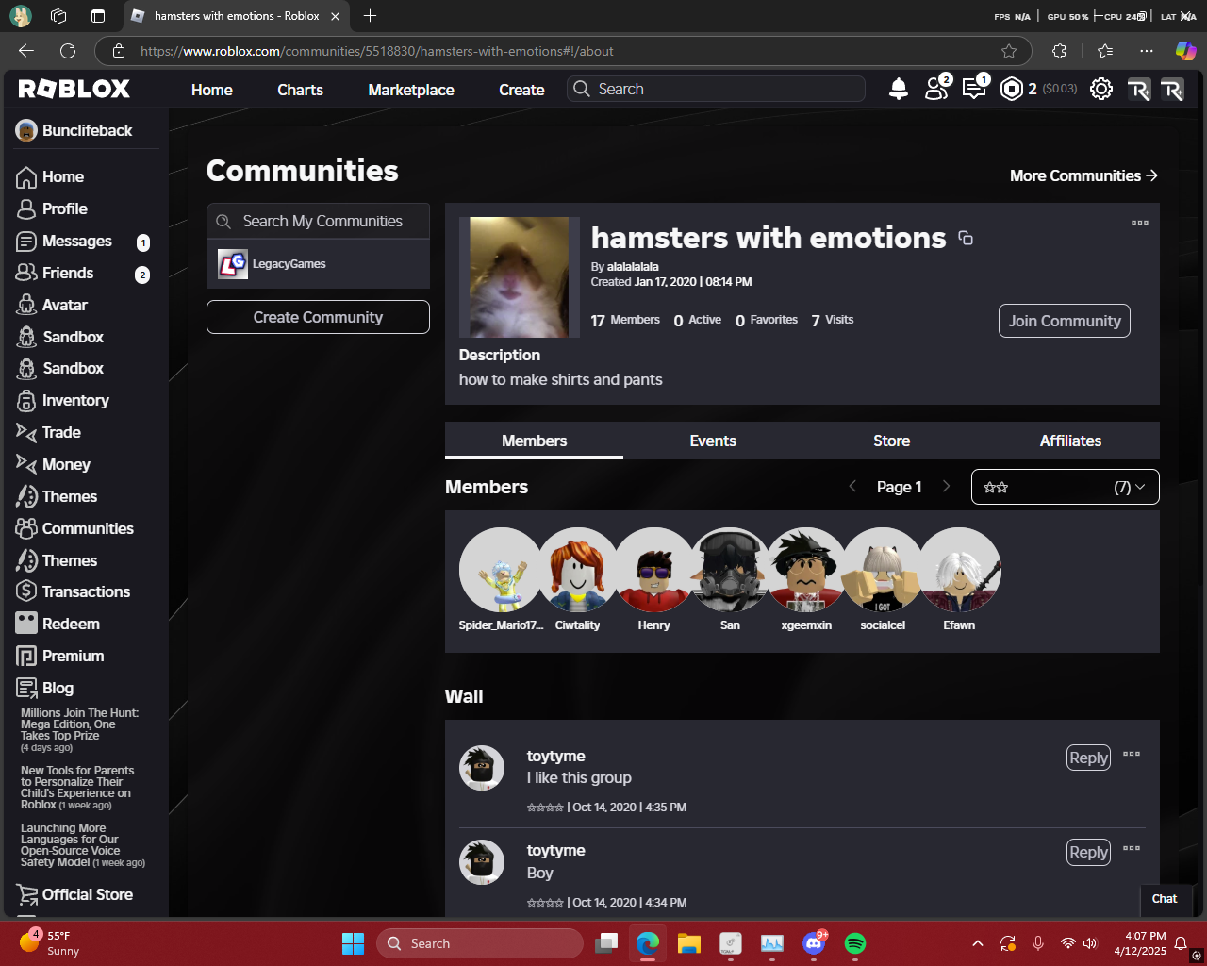Viewport: 1207px width, 966px height.
Task: Open Charts in the top navigation
Action: click(x=300, y=90)
